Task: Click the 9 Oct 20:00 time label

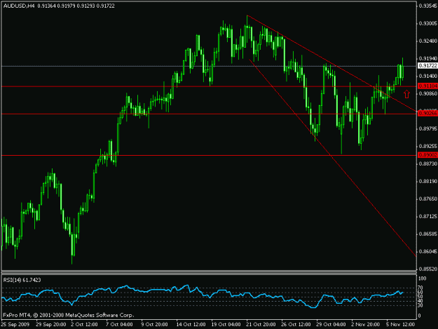Action: pyautogui.click(x=154, y=325)
